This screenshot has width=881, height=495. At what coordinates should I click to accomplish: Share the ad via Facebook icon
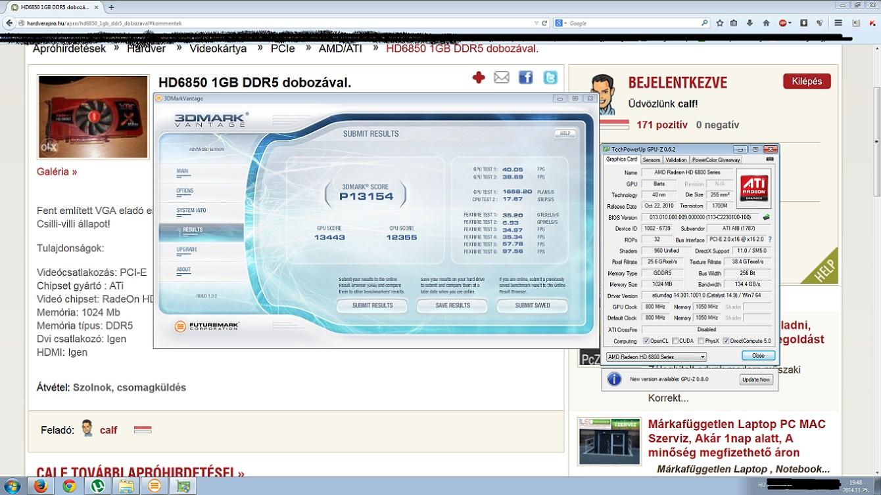(x=525, y=77)
